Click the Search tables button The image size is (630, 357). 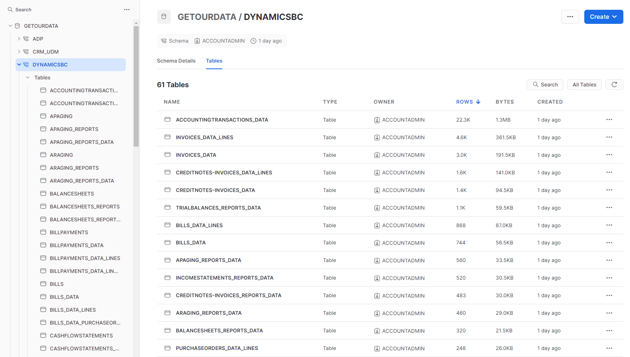coord(545,84)
